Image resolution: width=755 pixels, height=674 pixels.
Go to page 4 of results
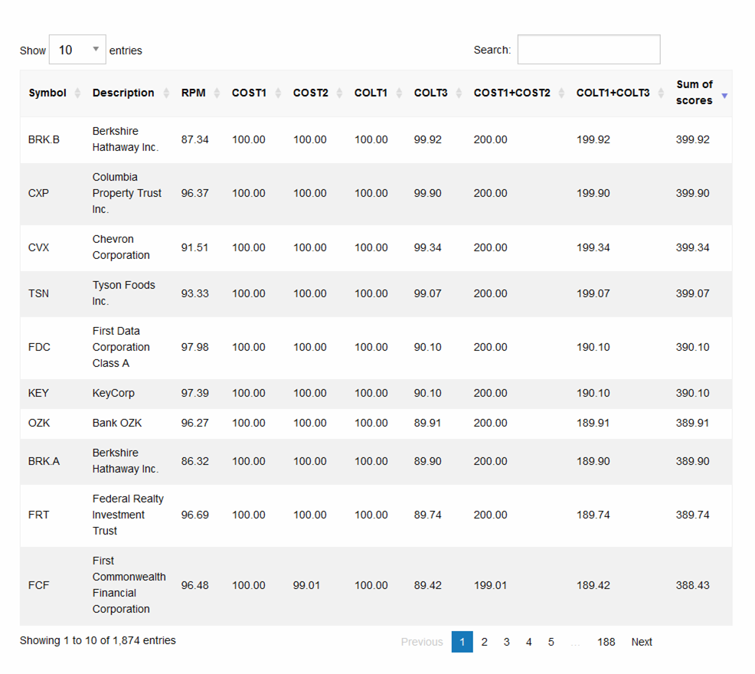[x=528, y=642]
